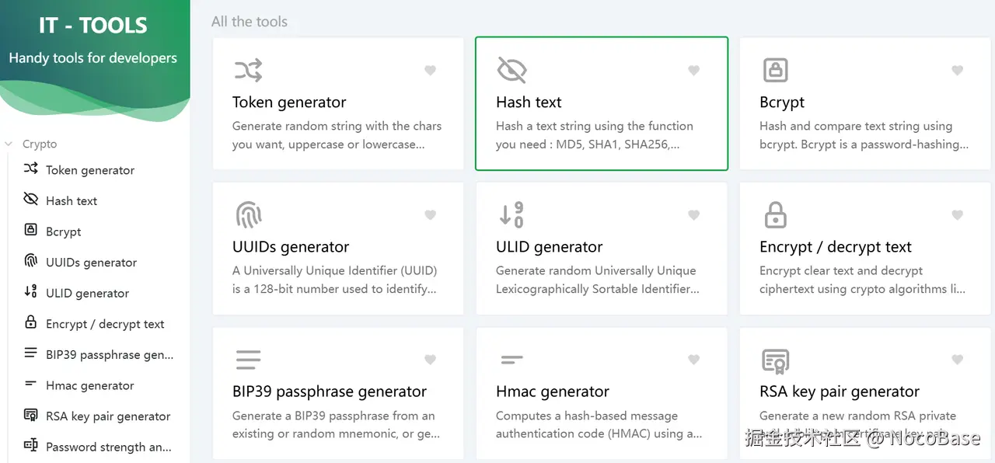Select Hmac generator in the sidebar menu

tap(89, 385)
